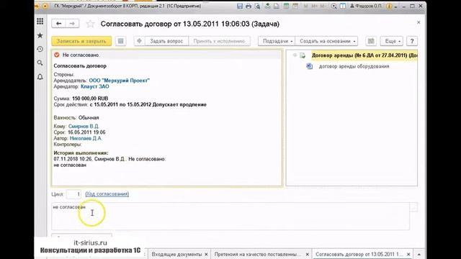Open Смирнов В.Д. recipient link
Viewport: 461px width, 259px height.
tap(84, 127)
